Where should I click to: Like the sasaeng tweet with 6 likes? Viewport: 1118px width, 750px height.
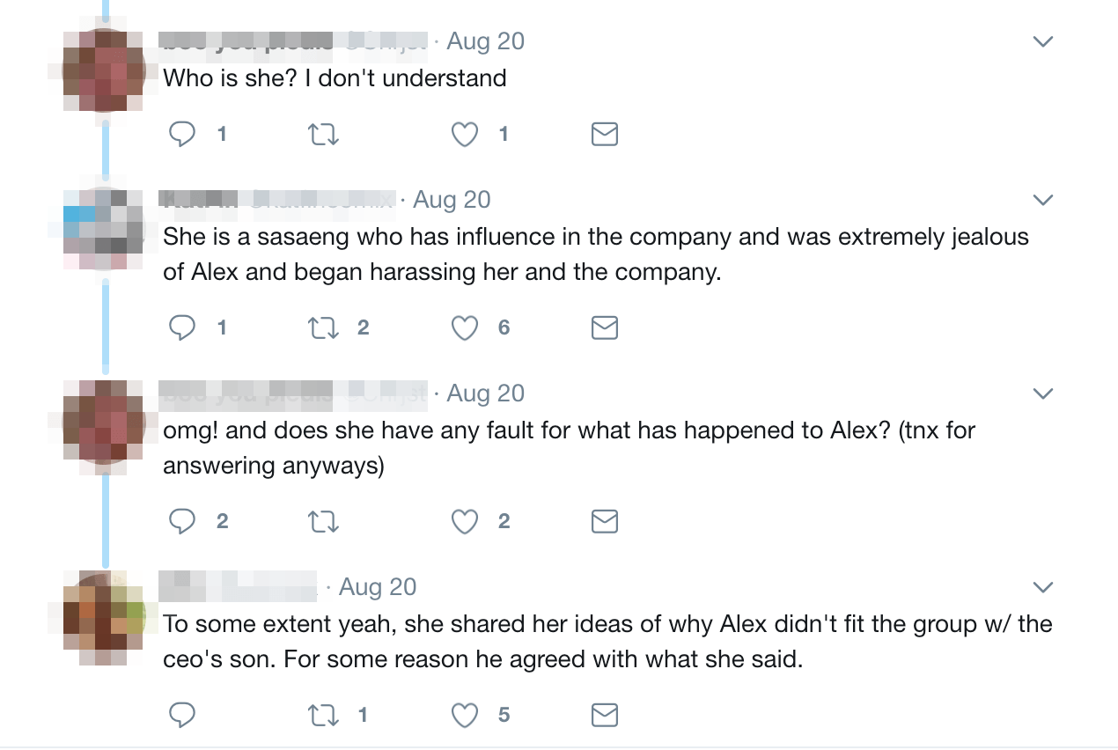(465, 328)
